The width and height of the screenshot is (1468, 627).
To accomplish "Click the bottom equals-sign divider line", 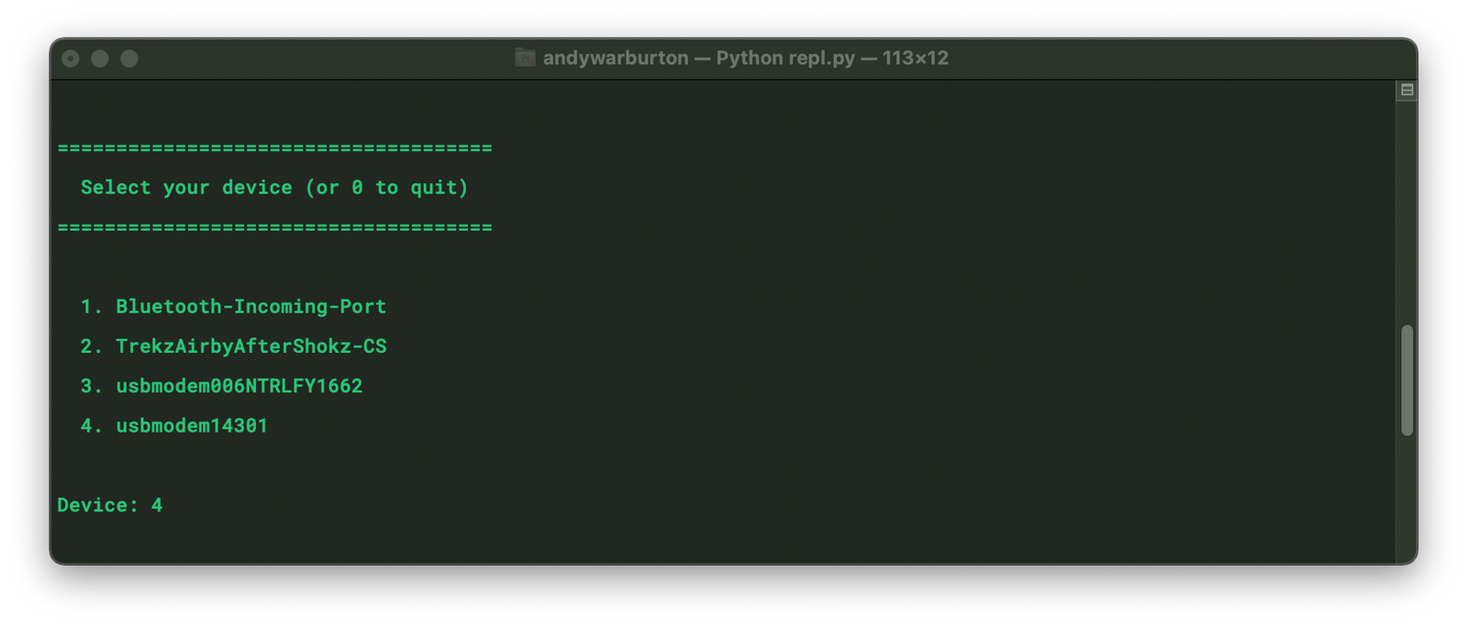I will pos(273,227).
